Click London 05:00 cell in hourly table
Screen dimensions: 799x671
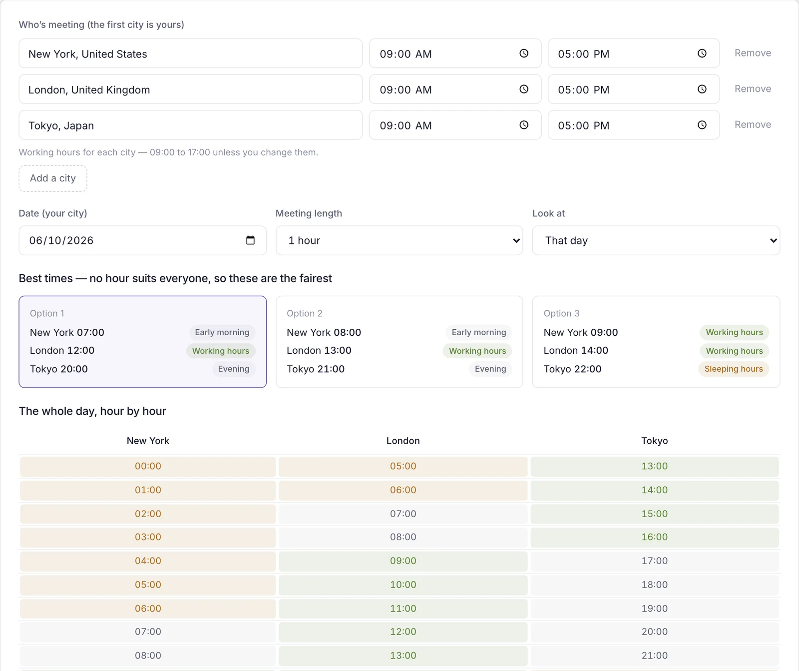[403, 466]
